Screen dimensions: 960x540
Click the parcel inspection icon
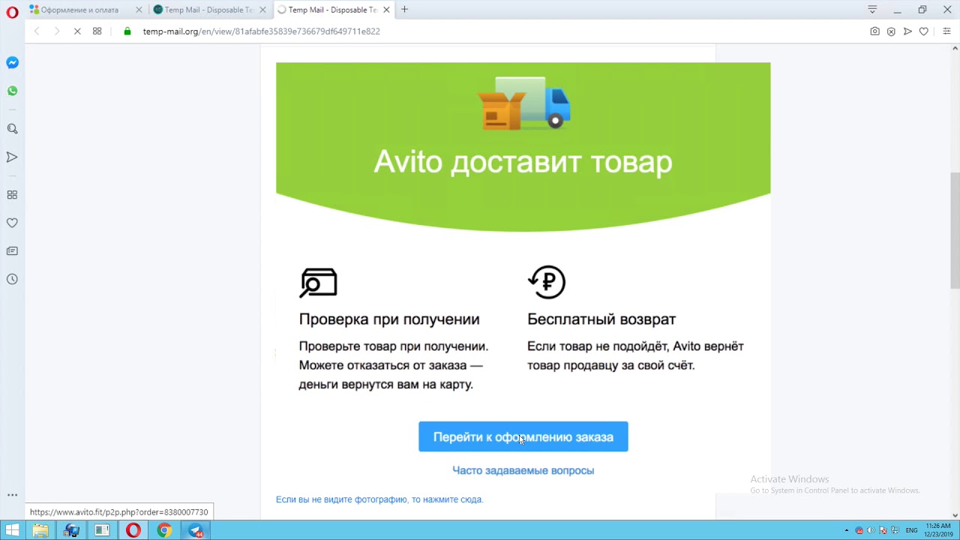[319, 283]
